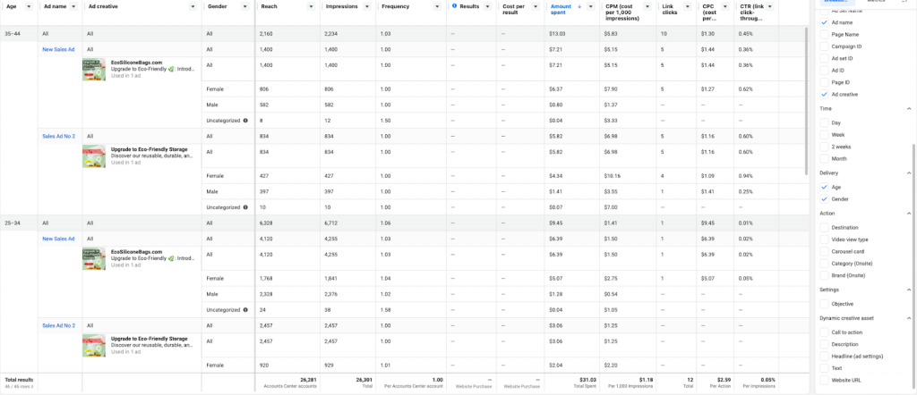Click info icon by Uncategorized row showing $0.07

coord(245,207)
